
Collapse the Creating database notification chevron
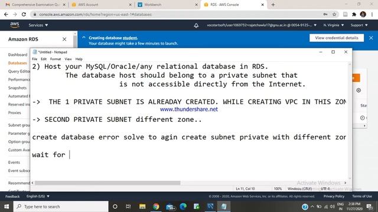click(x=84, y=38)
